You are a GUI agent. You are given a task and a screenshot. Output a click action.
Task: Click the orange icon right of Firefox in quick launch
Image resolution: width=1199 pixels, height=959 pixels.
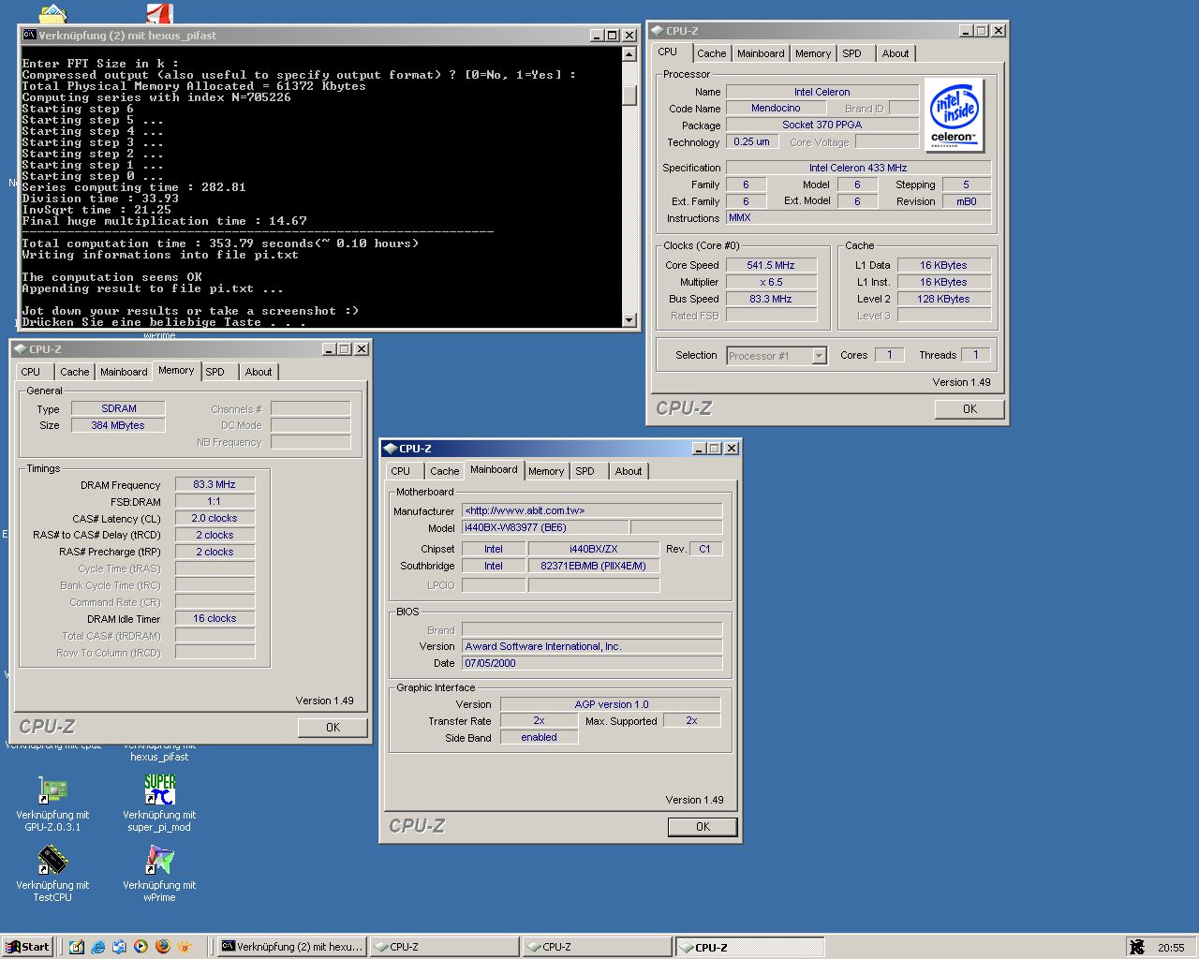click(185, 947)
